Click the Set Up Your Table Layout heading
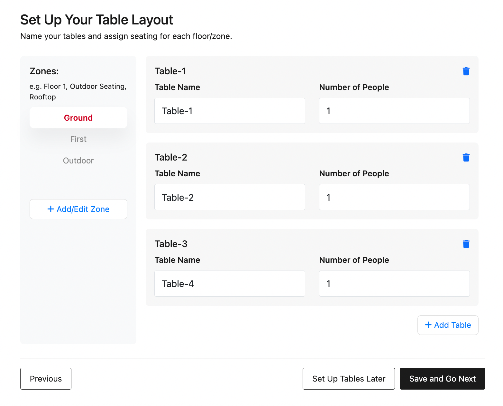This screenshot has height=406, width=503. [x=96, y=20]
